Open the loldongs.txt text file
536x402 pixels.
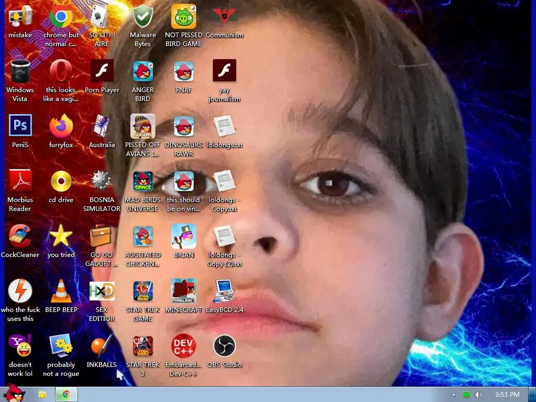coord(224,127)
